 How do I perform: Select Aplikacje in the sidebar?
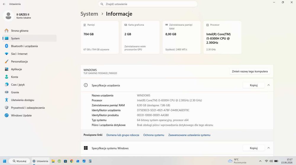click(x=30, y=69)
